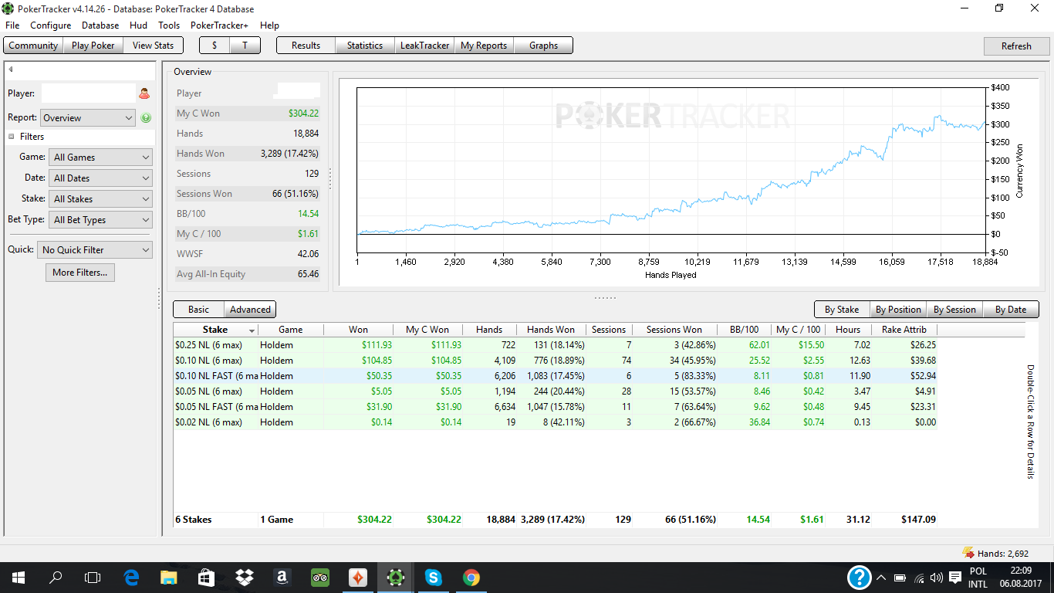Screen dimensions: 1054x593
Task: Open the File menu
Action: (x=12, y=25)
